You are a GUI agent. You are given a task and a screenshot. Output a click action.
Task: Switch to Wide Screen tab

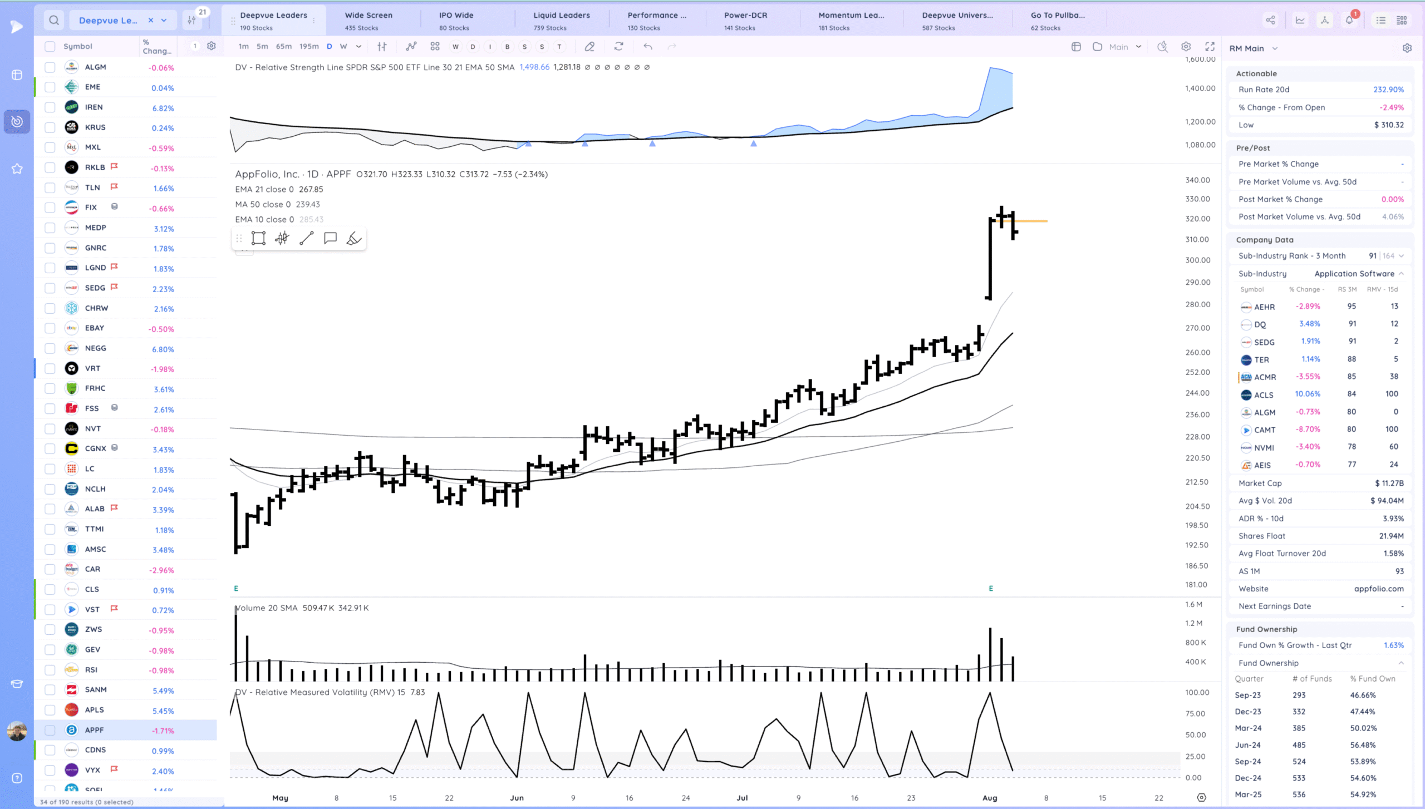[x=368, y=21]
